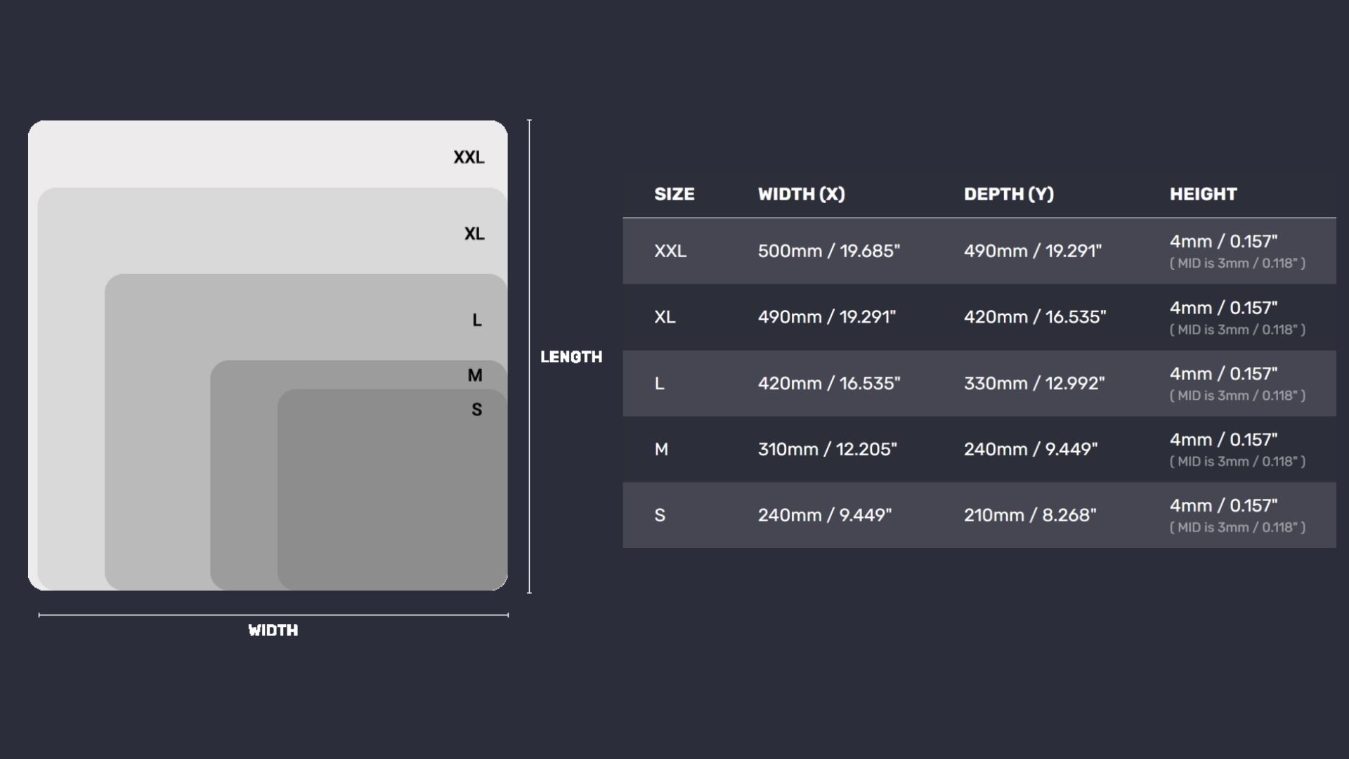Click the M label in the size diagram
Viewport: 1349px width, 759px height.
[475, 375]
